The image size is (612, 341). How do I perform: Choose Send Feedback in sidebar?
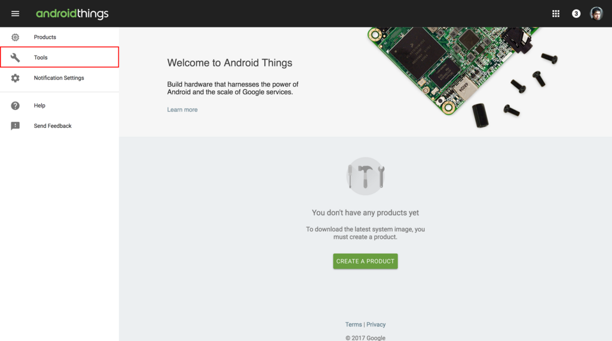(x=59, y=126)
